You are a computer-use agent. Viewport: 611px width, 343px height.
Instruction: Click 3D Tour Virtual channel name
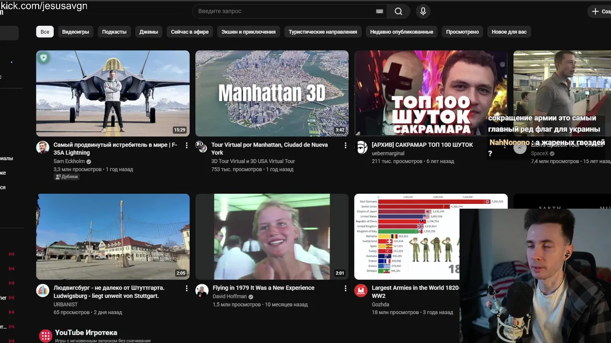253,161
